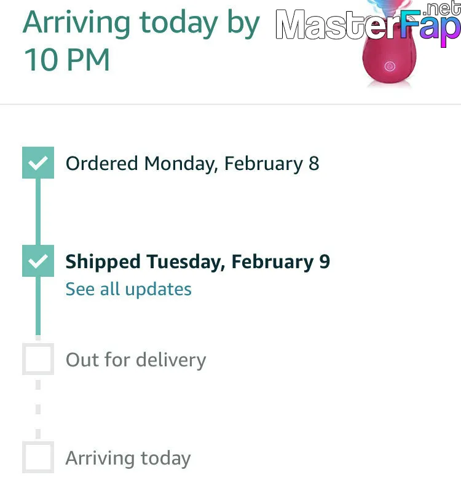Select the 'Shipped Tuesday, February 9' step
This screenshot has width=461, height=502.
197,262
